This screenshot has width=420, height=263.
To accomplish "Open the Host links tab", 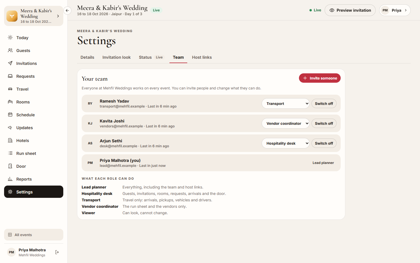I will point(202,57).
